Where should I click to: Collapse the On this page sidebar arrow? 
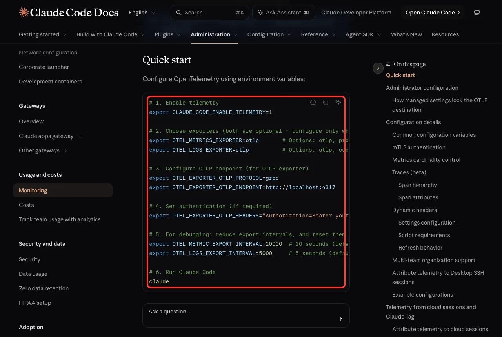click(378, 68)
